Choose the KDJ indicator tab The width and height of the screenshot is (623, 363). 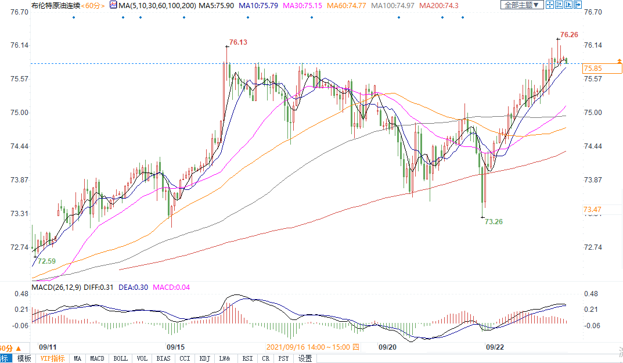204,358
